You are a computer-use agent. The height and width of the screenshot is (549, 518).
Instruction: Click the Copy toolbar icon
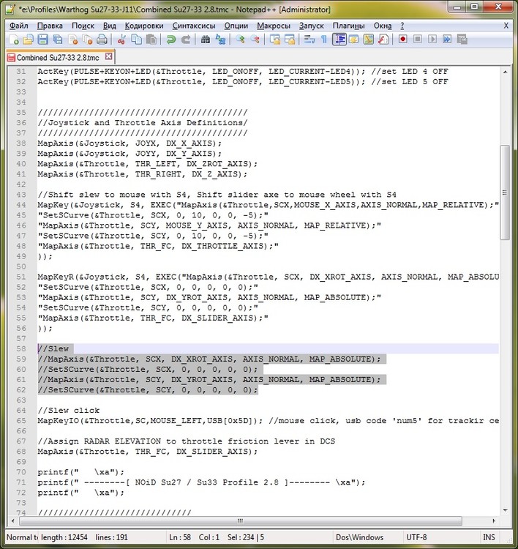click(x=136, y=40)
